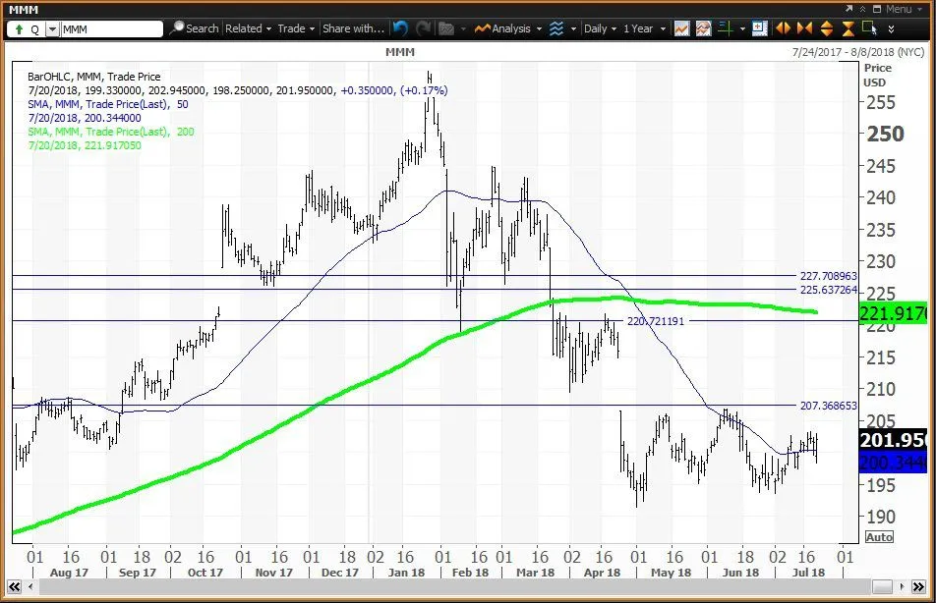
Task: Click the 7/20/2018, 221.917050 SMA value
Action: (x=85, y=145)
